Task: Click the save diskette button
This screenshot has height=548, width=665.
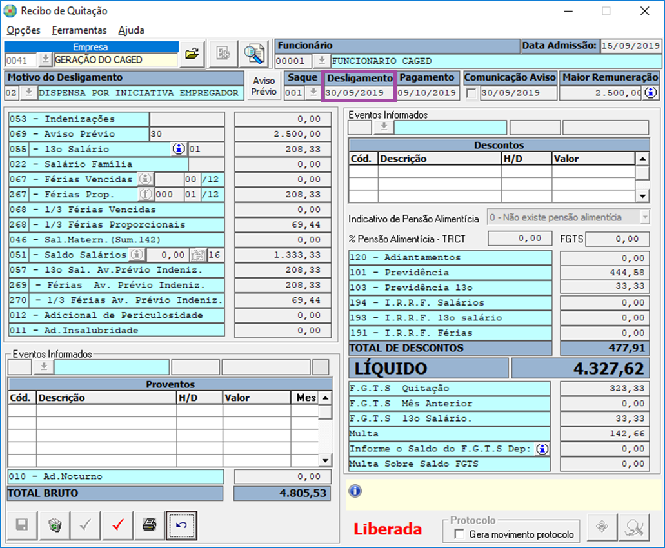Action: pyautogui.click(x=22, y=525)
